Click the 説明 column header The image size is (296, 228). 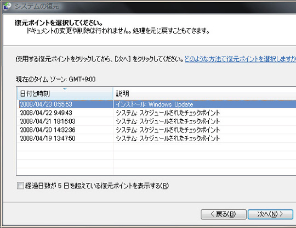204,93
